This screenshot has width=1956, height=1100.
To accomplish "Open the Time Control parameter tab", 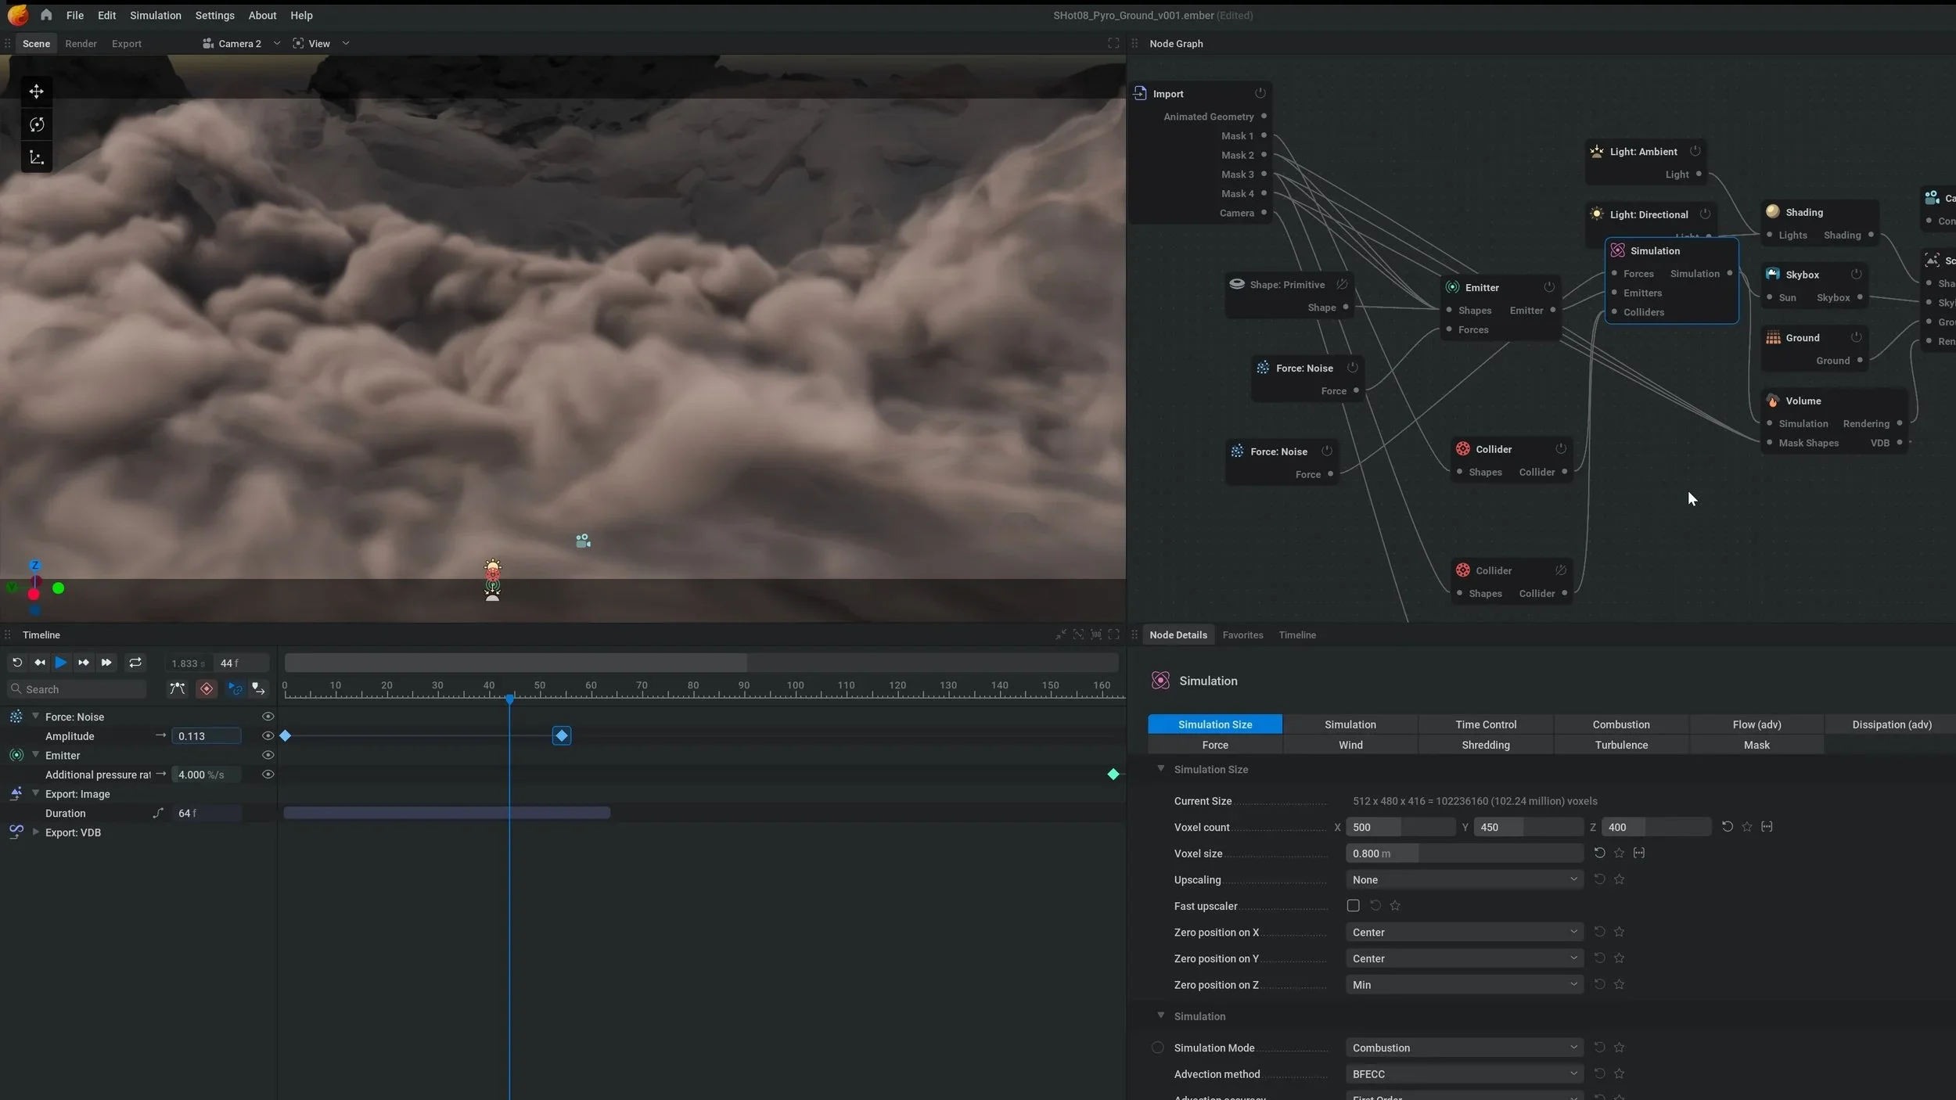I will [1485, 724].
